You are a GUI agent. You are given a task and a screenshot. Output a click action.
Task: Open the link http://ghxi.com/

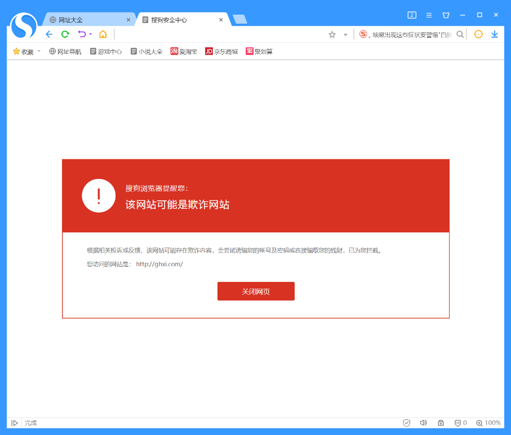[x=159, y=263]
